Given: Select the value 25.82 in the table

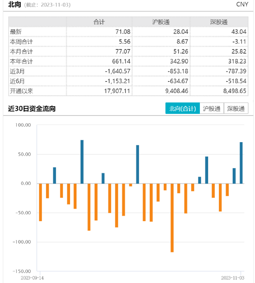Looking at the screenshot, I should [x=239, y=52].
